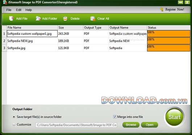Viewport: 192px width, 135px height.
Task: Click the 189.1KB size cell
Action: pyautogui.click(x=70, y=41)
